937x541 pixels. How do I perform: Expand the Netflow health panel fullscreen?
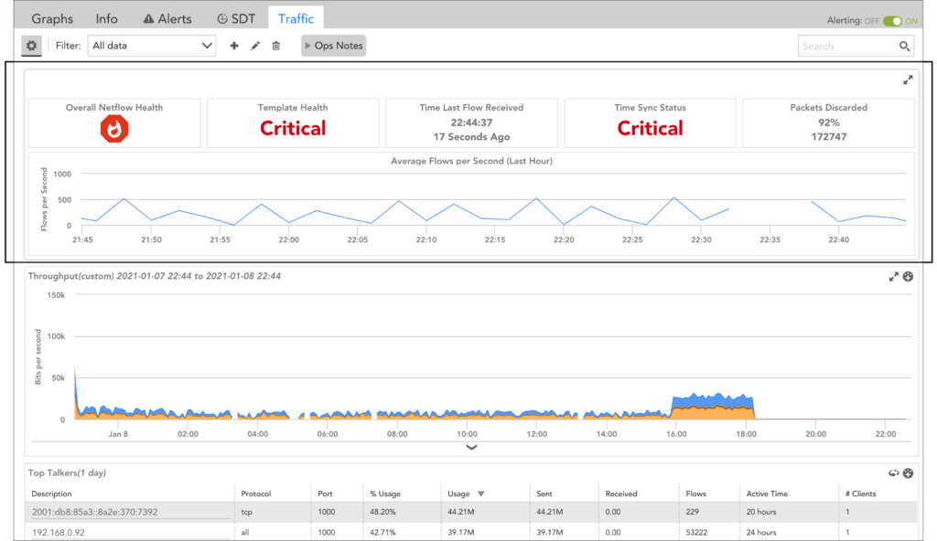coord(908,80)
